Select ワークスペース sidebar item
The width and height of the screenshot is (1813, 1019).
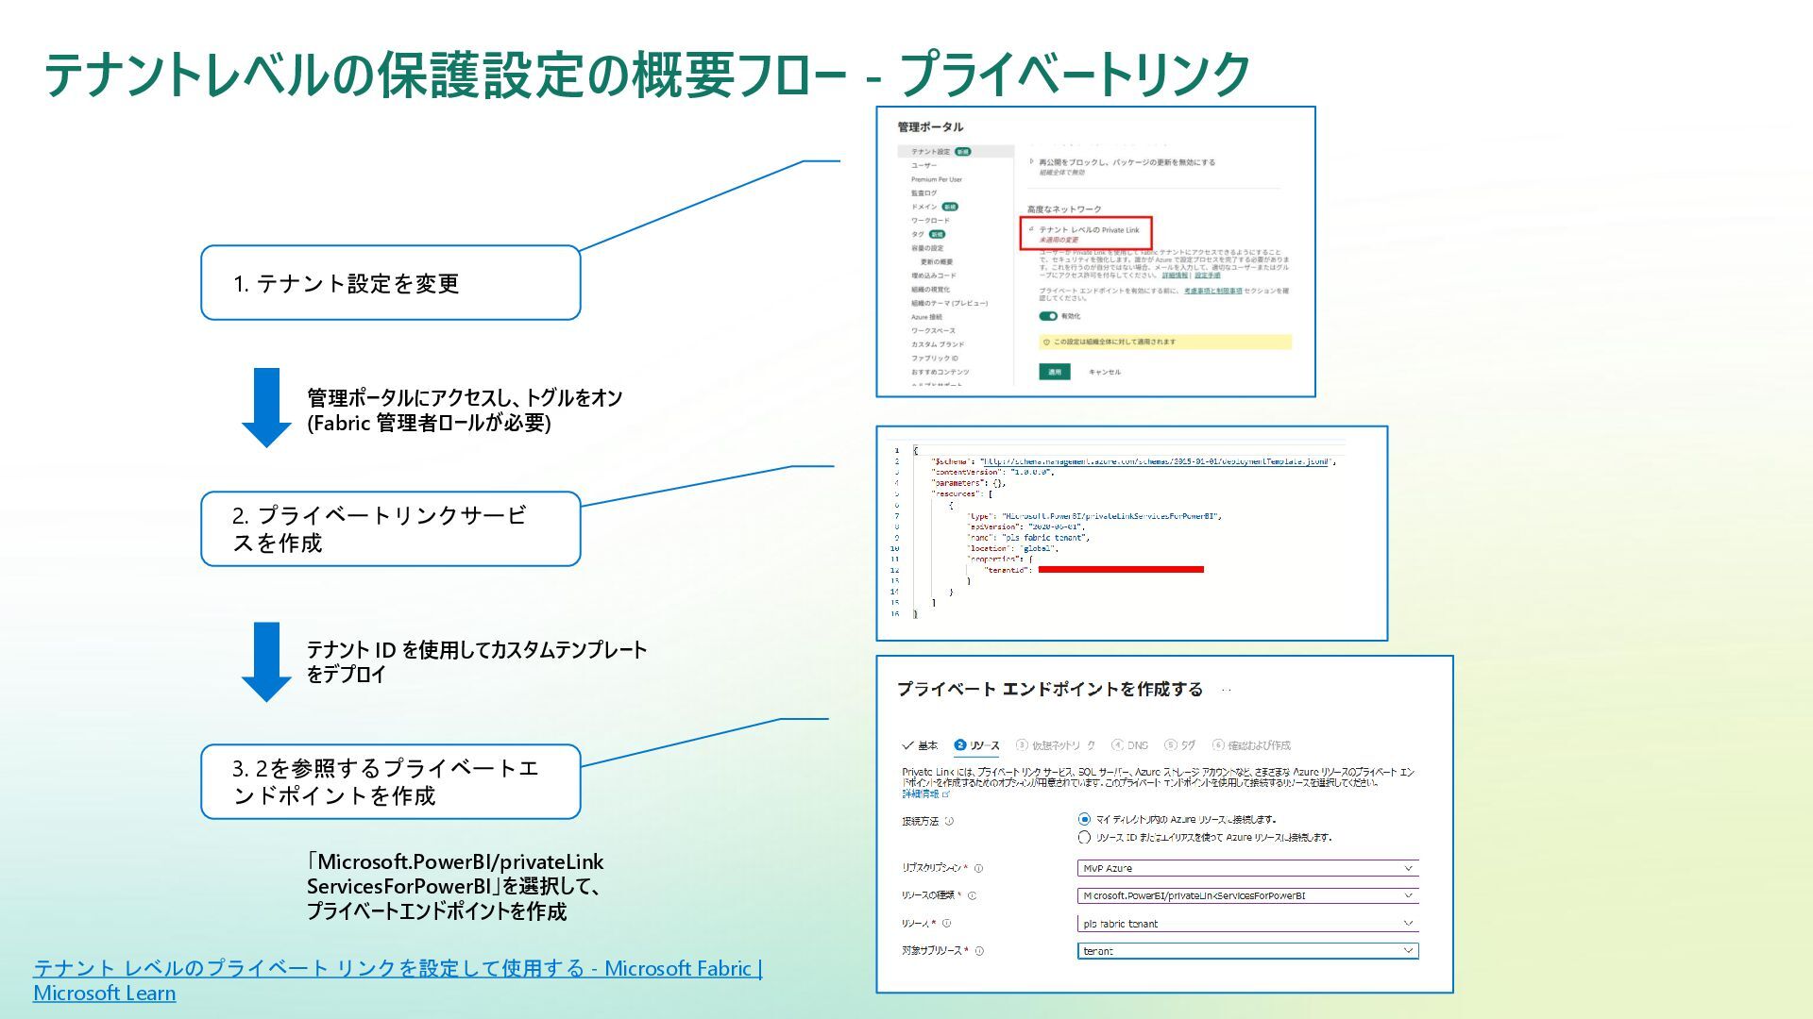(933, 330)
